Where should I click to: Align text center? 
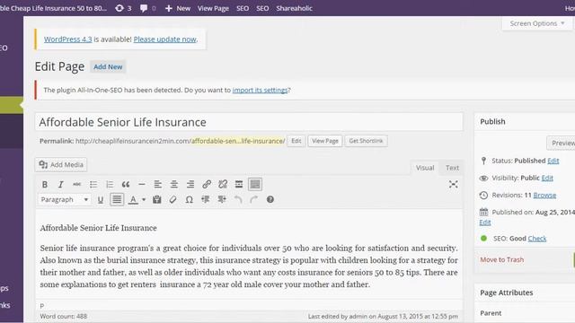point(173,184)
